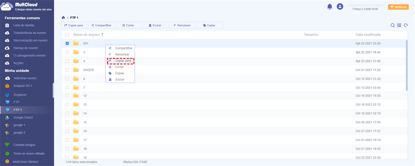Viewport: 415px width, 166px height.
Task: Click the date Oct 13 2021 03:44
Action: point(368,87)
